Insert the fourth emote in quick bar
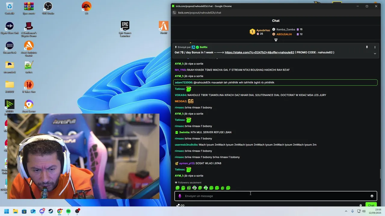Image resolution: width=385 pixels, height=216 pixels. (194, 188)
